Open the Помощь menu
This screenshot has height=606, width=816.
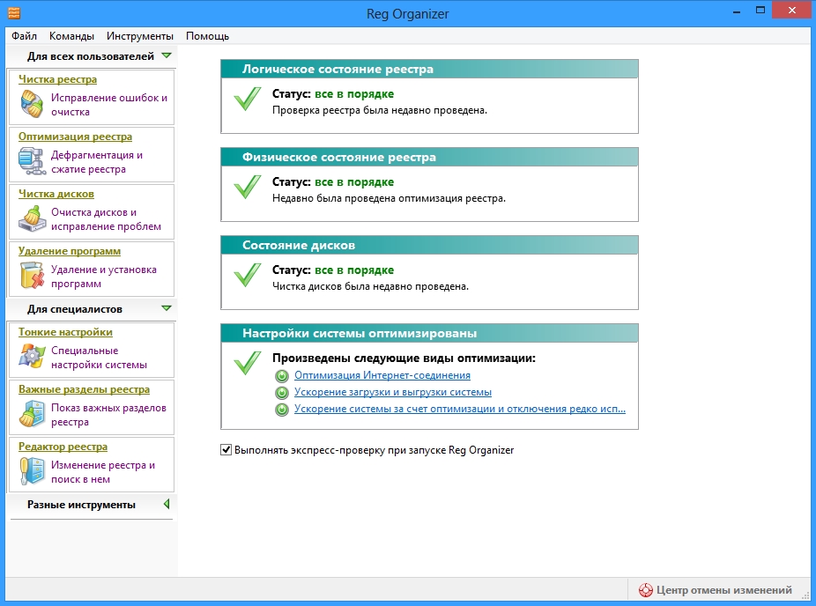tap(207, 36)
